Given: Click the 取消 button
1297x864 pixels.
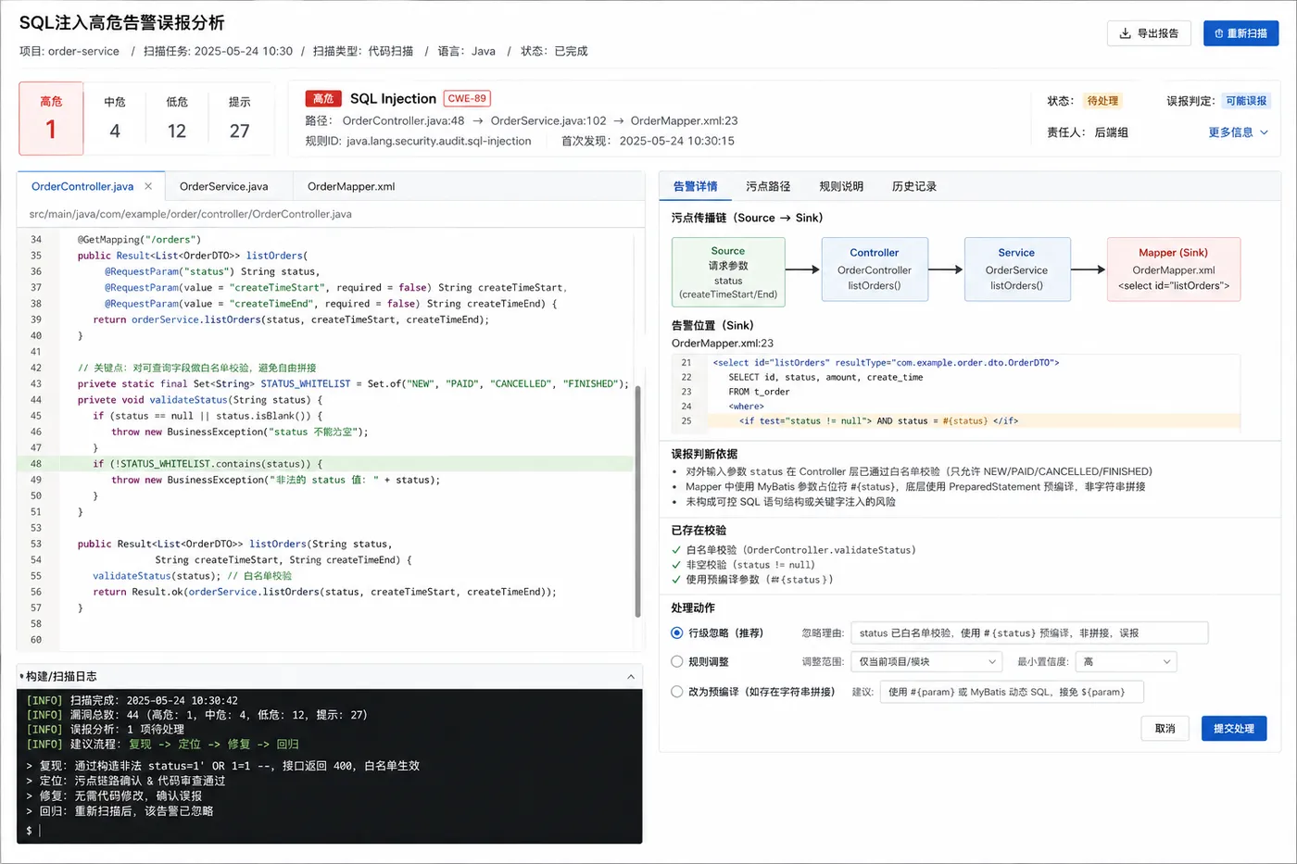Looking at the screenshot, I should click(1165, 729).
